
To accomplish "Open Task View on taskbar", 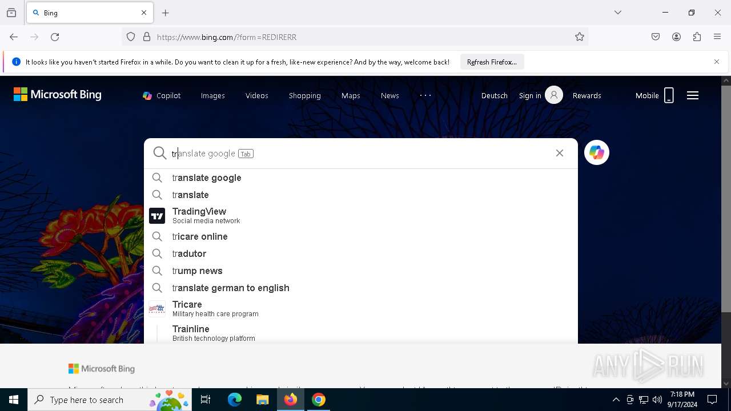I will (x=206, y=400).
